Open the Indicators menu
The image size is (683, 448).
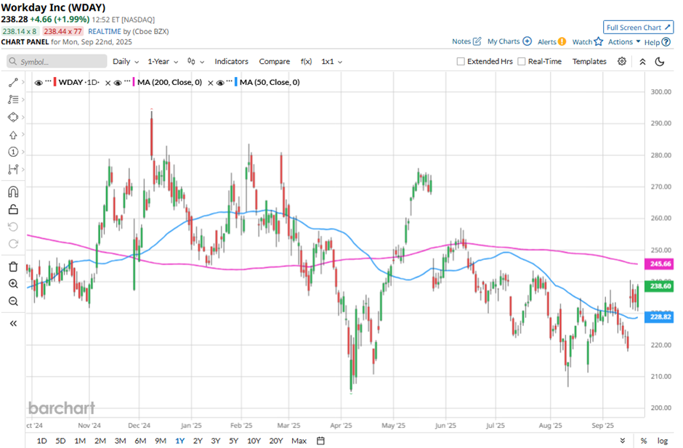[x=231, y=62]
